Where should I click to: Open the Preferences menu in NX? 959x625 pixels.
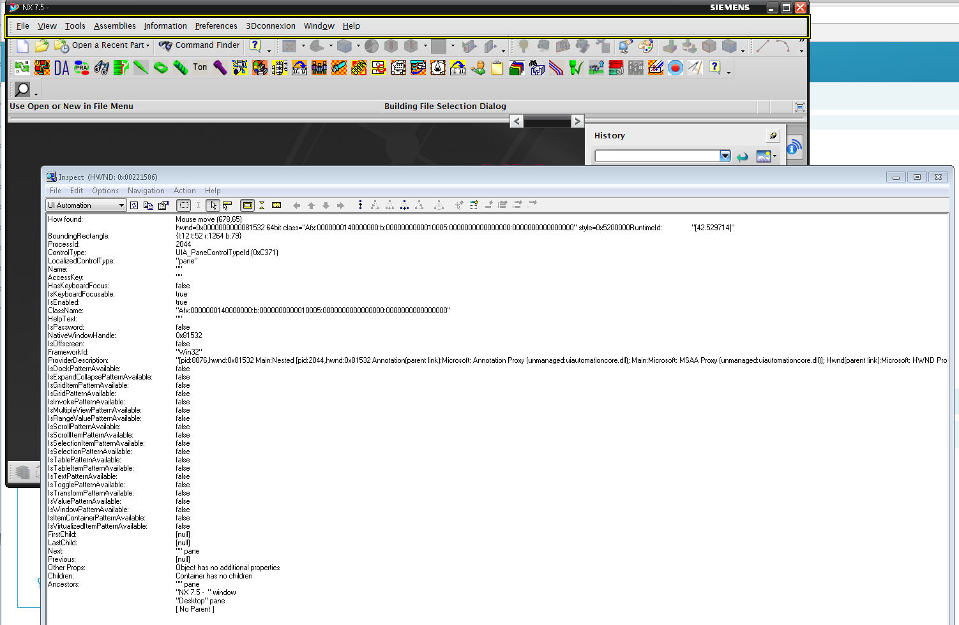click(x=216, y=26)
